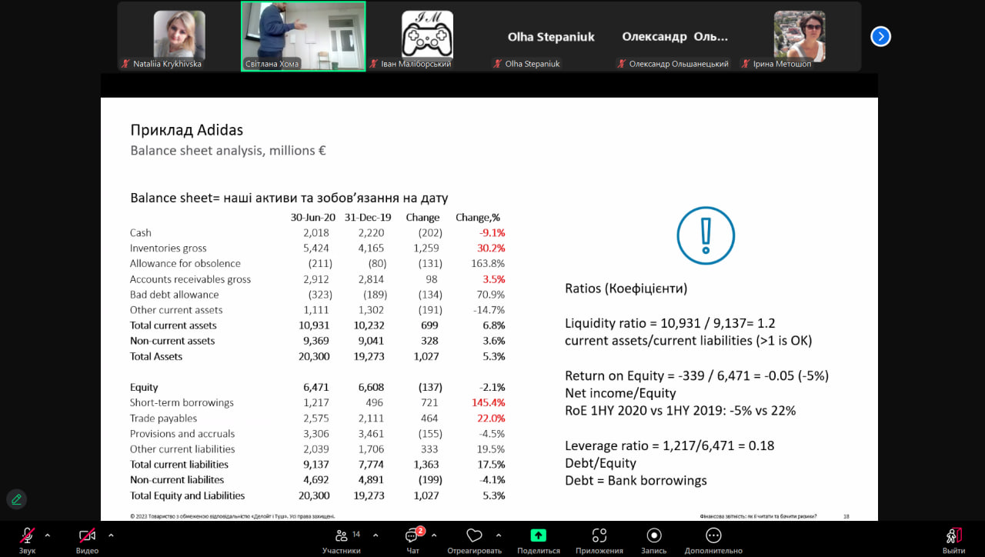
Task: Select Іван Маліборський gamepad avatar thumbnail
Action: coord(427,36)
